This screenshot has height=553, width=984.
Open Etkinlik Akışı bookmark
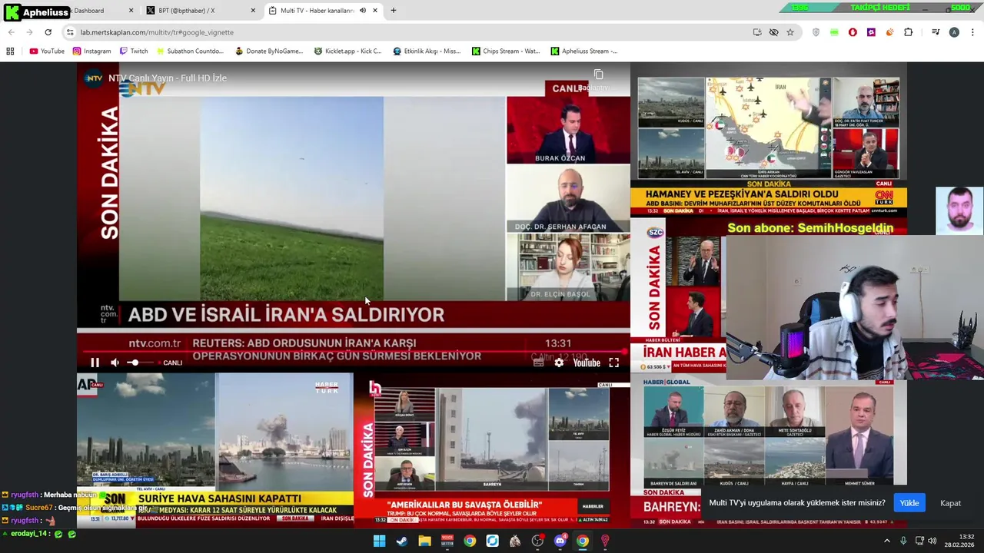click(x=427, y=51)
